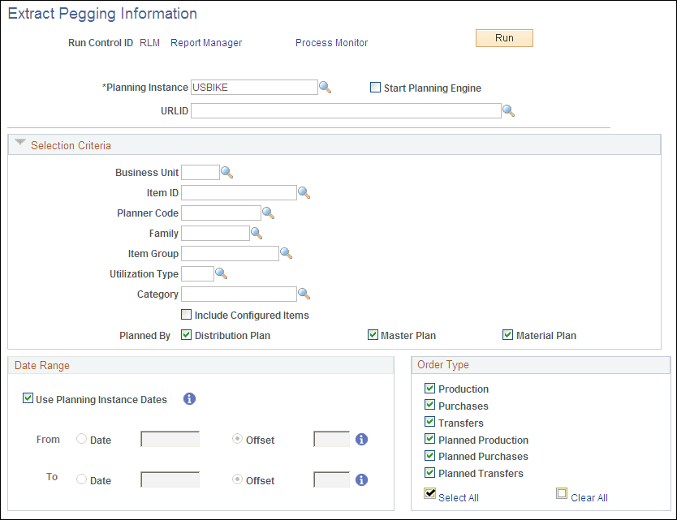Collapse the Selection Criteria section
This screenshot has width=677, height=520.
19,144
